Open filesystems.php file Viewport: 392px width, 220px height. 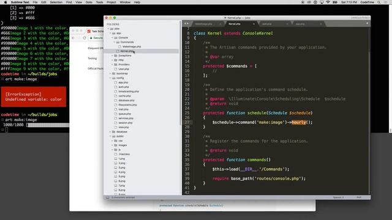[127, 105]
